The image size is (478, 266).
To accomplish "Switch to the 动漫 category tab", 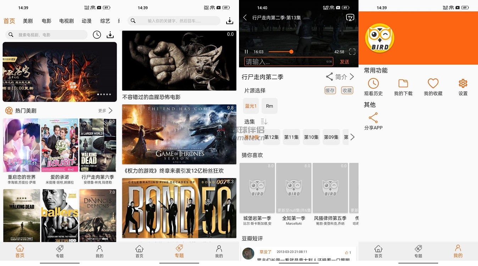I will [x=87, y=21].
